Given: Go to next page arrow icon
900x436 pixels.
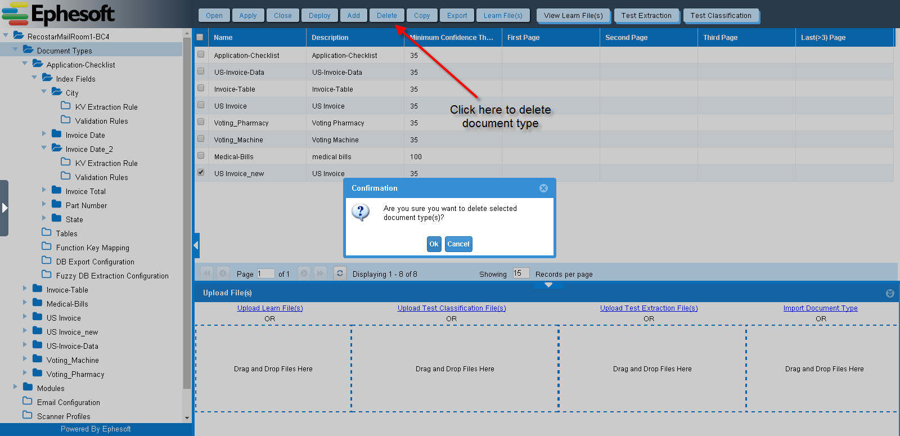Looking at the screenshot, I should click(x=304, y=273).
